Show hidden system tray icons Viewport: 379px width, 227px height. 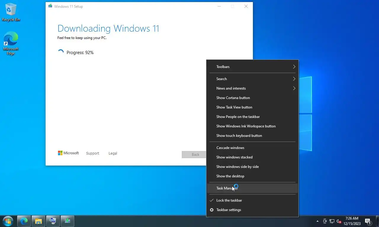tap(317, 221)
